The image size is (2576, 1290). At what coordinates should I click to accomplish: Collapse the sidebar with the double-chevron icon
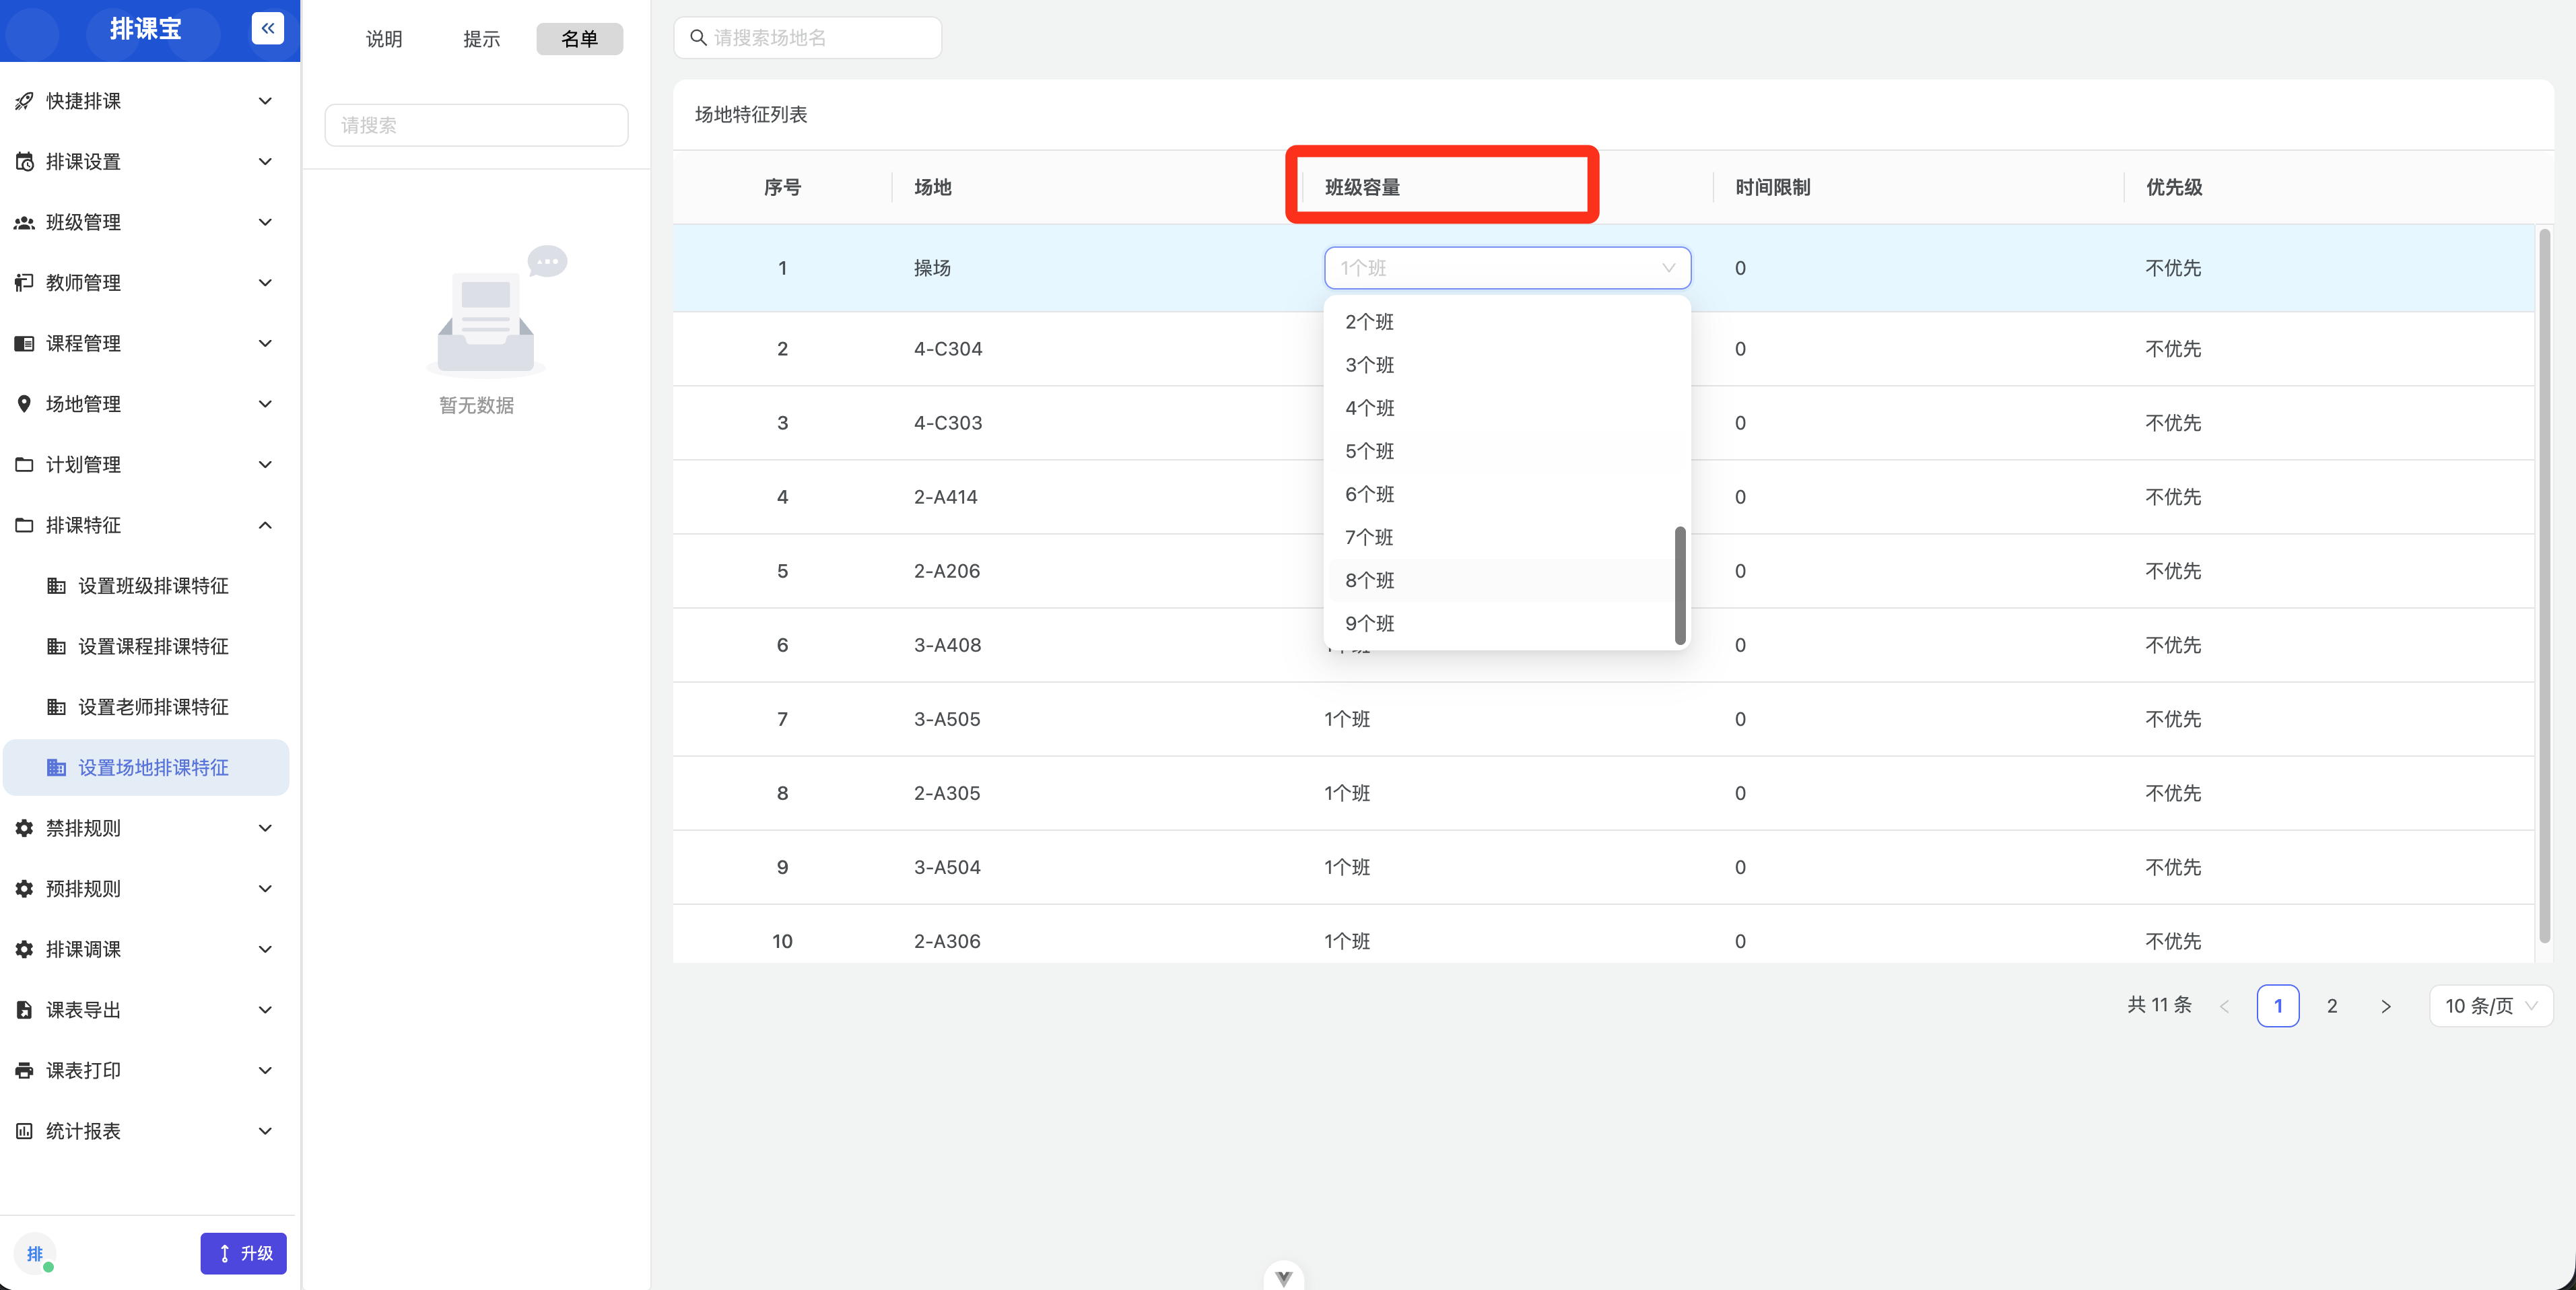pos(267,28)
